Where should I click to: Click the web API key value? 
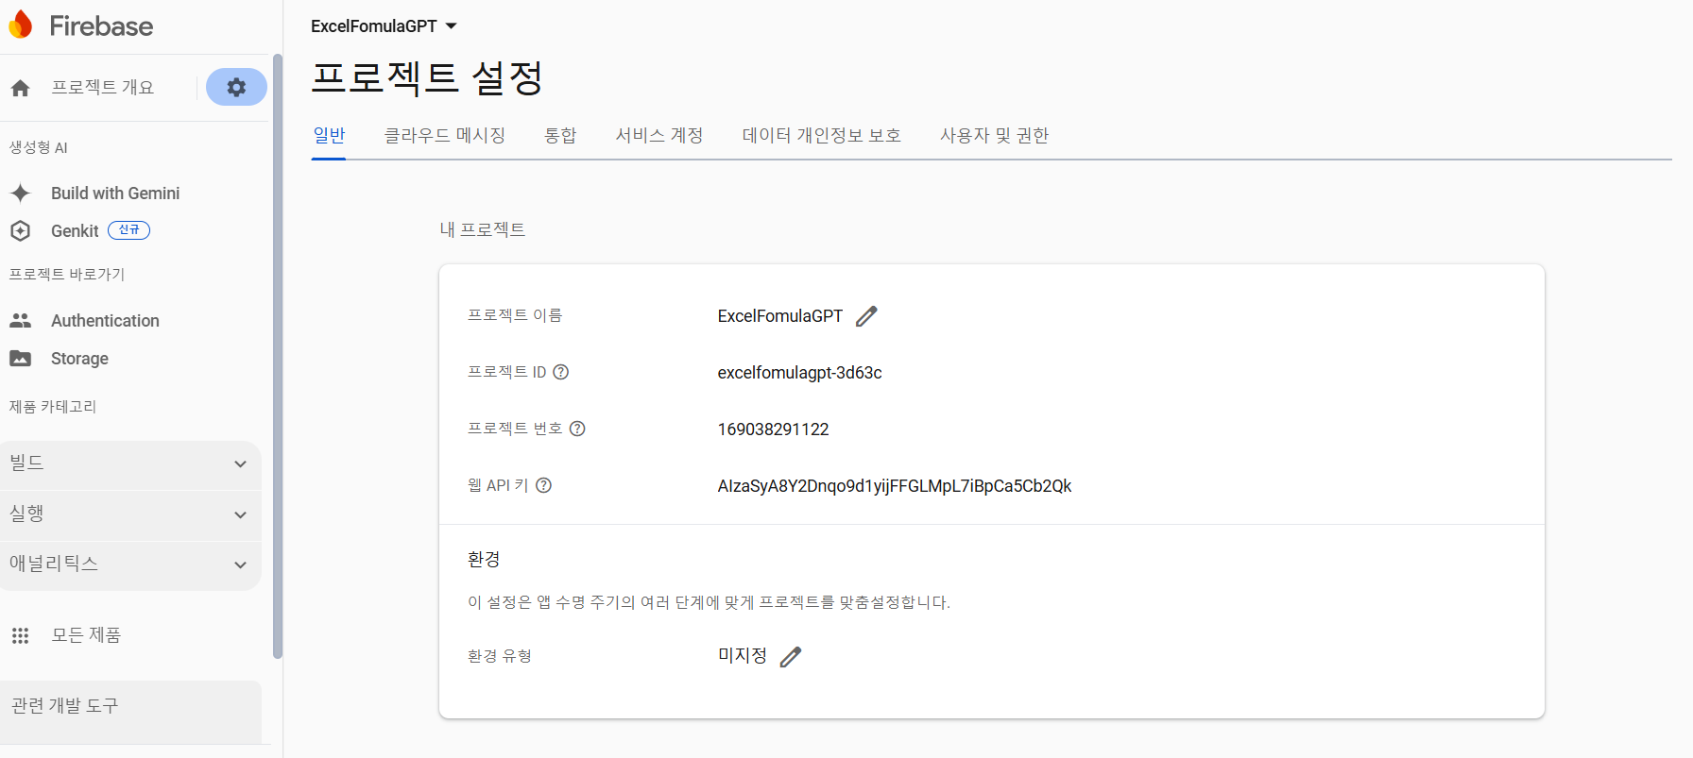tap(894, 486)
